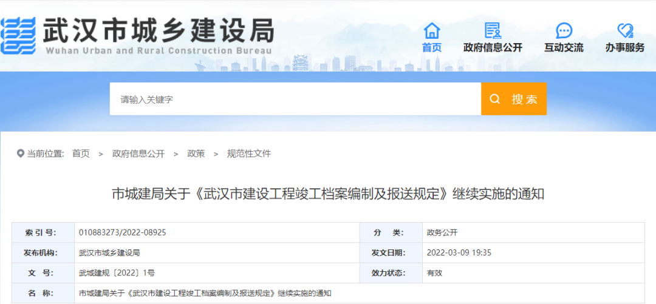The image size is (656, 304).
Task: Click the index number 010883273/2022-08925
Action: [x=122, y=232]
